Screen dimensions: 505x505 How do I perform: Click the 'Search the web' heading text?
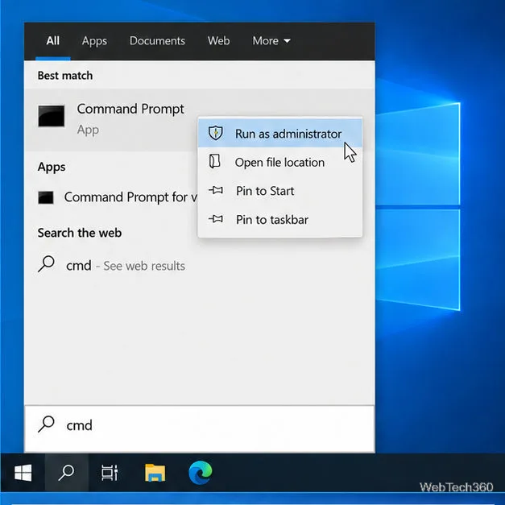tap(80, 233)
